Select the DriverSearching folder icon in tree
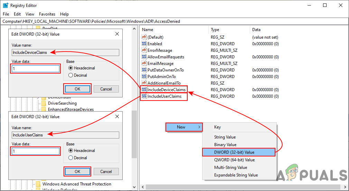This screenshot has width=349, height=191. pyautogui.click(x=44, y=103)
